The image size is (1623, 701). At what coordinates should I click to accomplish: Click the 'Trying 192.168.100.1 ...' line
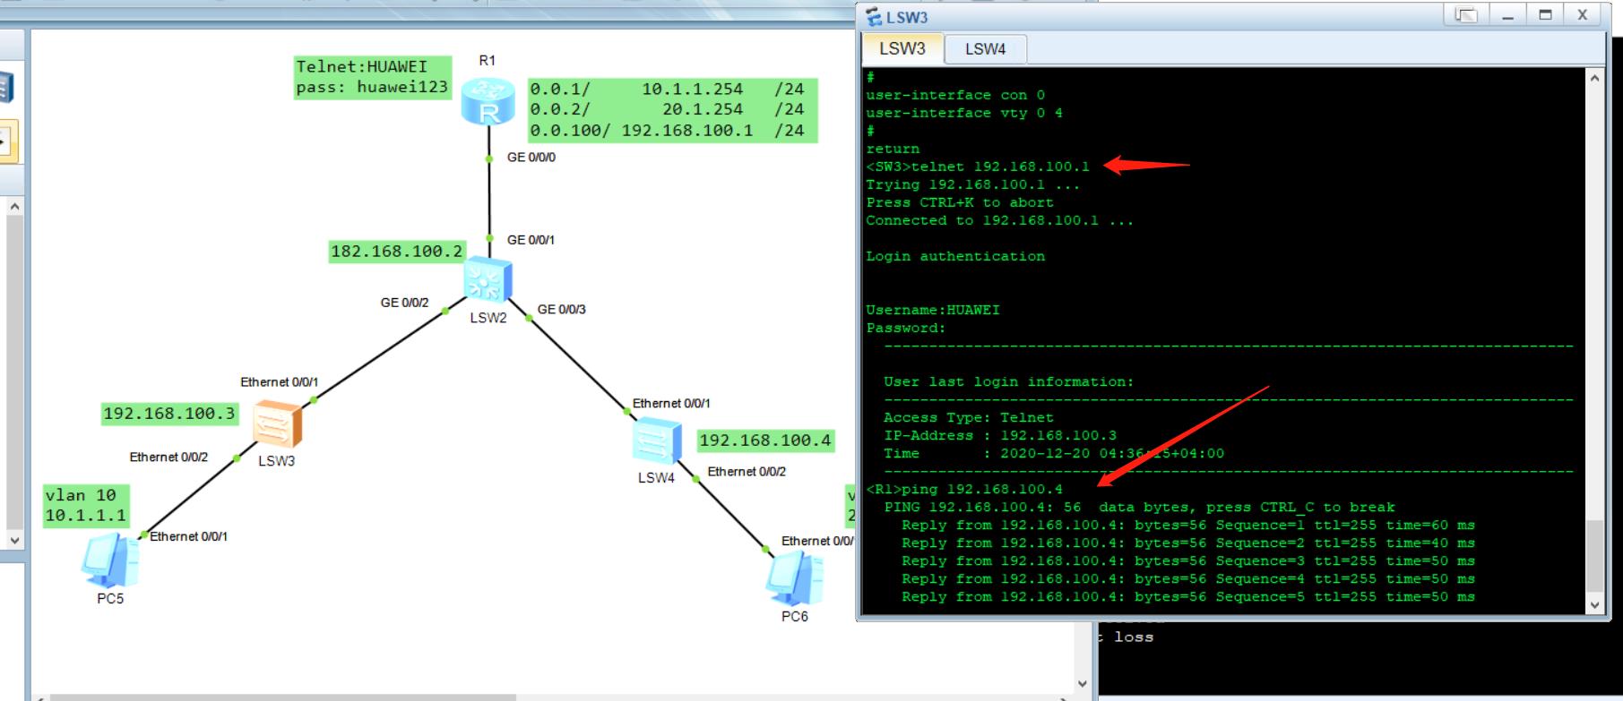(x=973, y=184)
